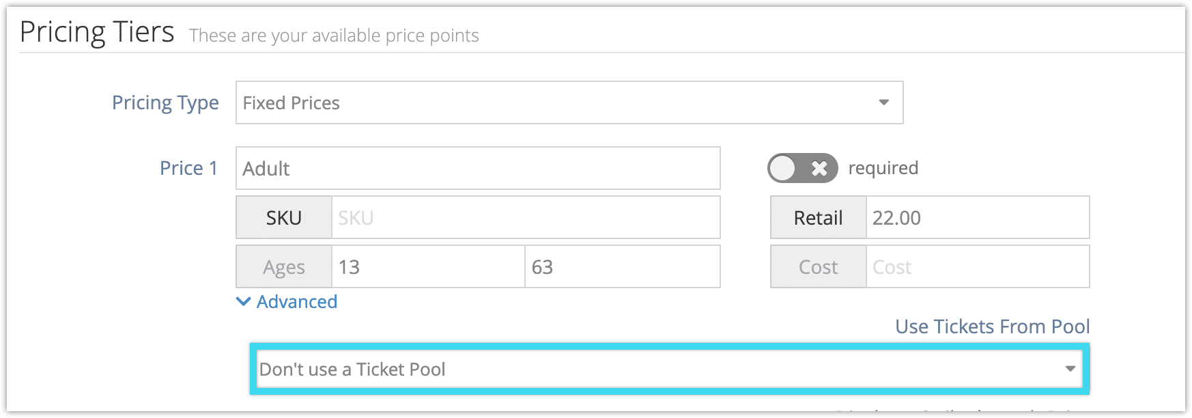Viewport: 1192px width, 418px height.
Task: Toggle the required switch for Price 1
Action: (x=802, y=168)
